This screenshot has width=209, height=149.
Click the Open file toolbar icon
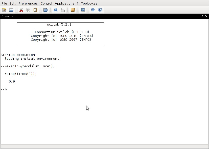click(11, 10)
